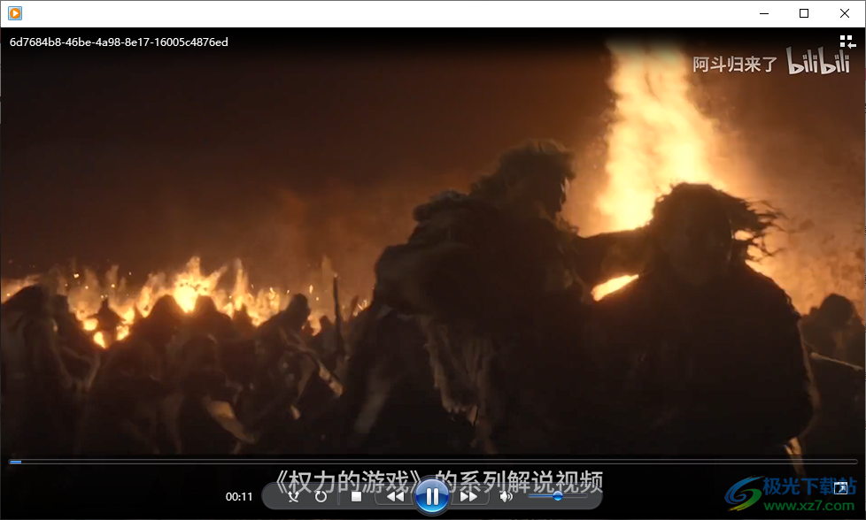Enter full screen mode
Viewport: 866px width, 520px height.
coord(840,488)
